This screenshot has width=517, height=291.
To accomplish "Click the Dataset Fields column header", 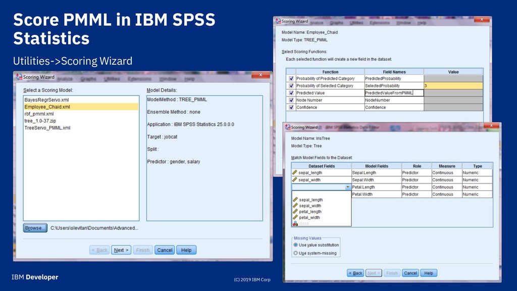I will point(322,166).
